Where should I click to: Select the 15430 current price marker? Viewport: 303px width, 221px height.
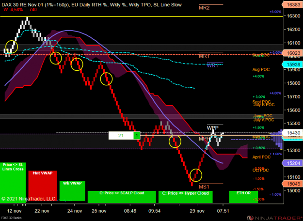[292, 133]
